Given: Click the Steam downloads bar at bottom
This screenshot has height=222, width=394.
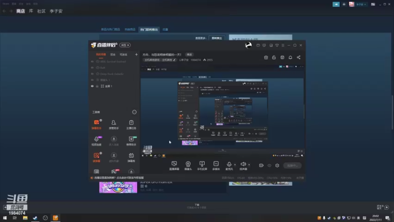Looking at the screenshot, I should point(197,206).
